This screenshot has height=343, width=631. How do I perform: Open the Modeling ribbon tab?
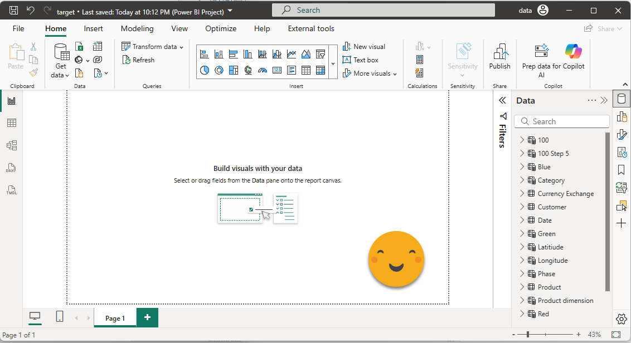coord(137,28)
